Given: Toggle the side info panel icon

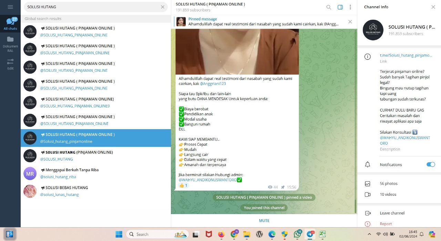Looking at the screenshot, I should pos(340,7).
